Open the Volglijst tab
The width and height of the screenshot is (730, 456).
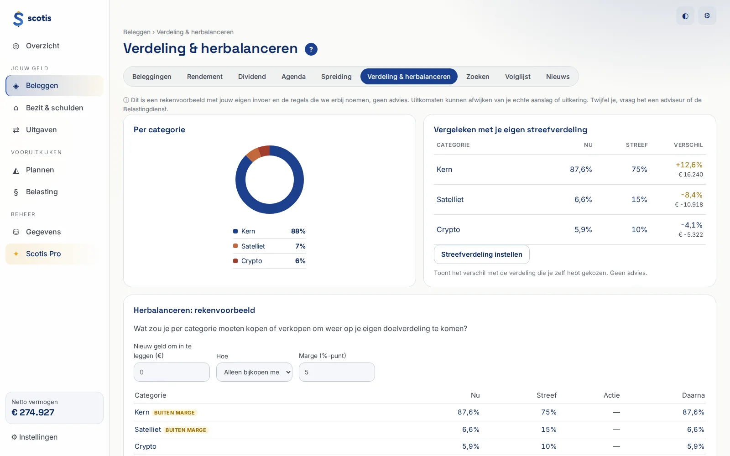(x=518, y=77)
